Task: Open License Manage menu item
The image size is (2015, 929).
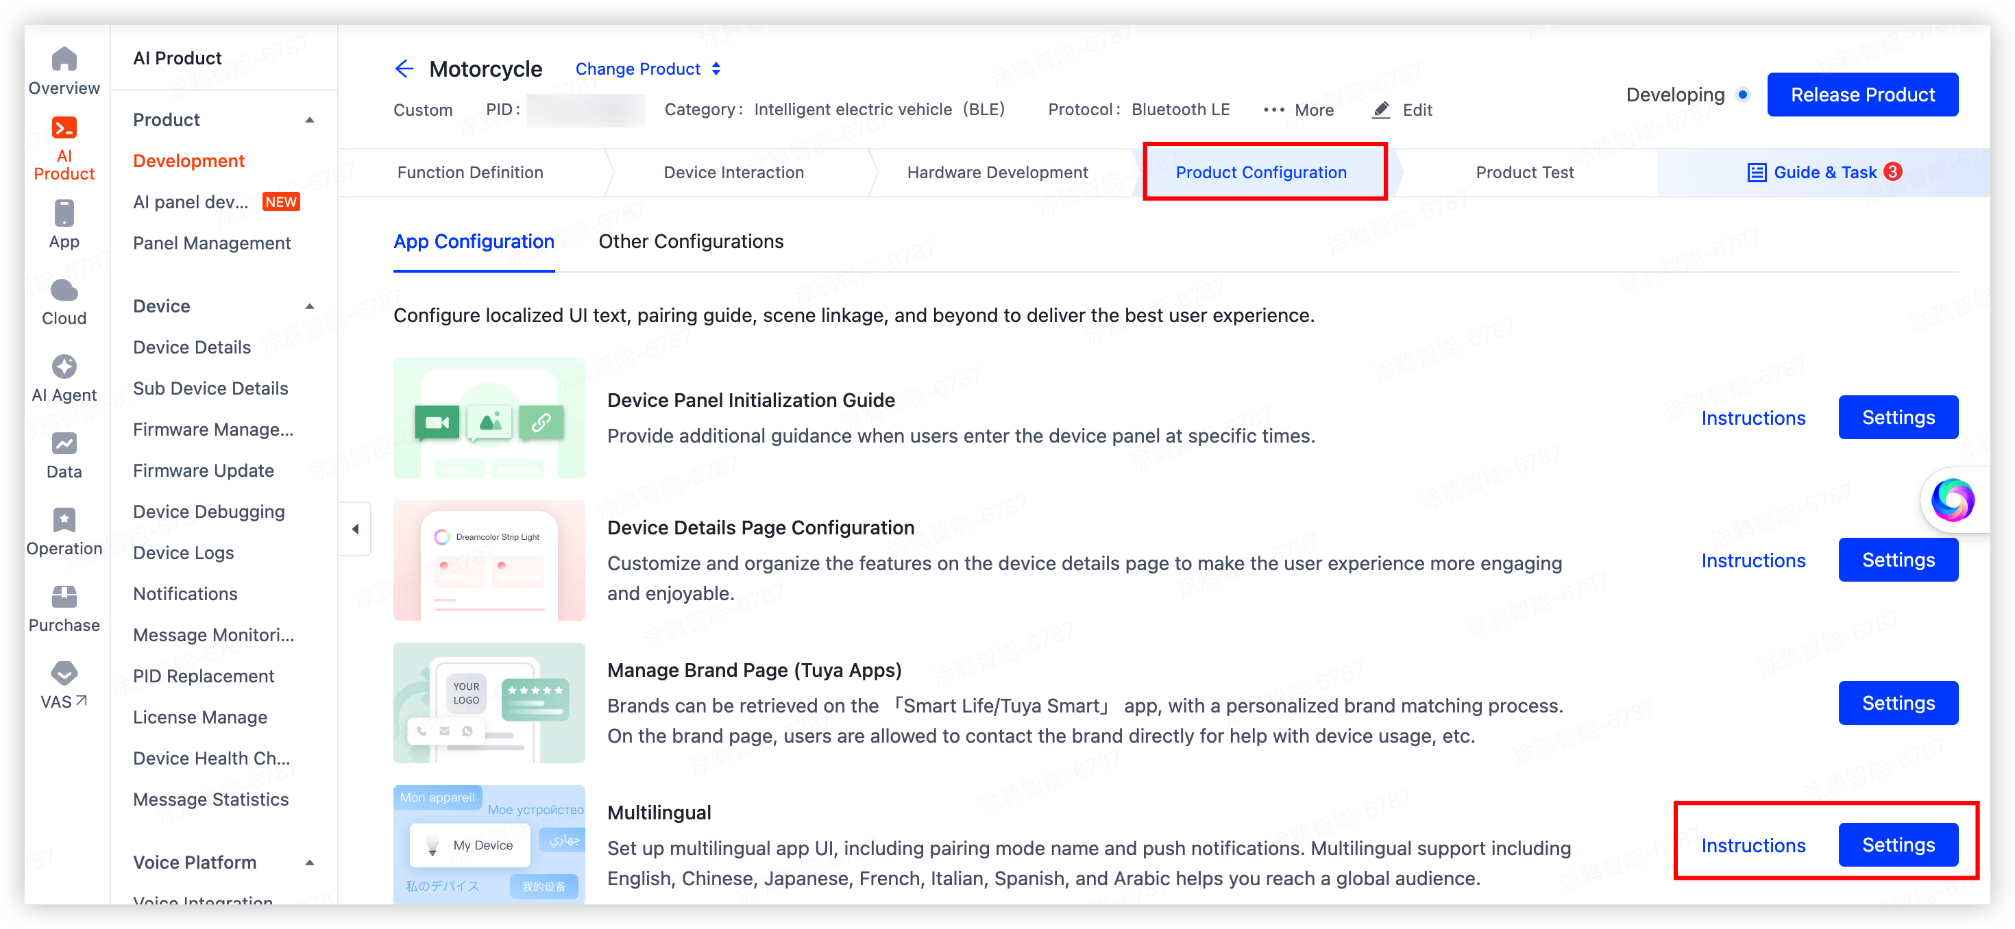Action: point(200,717)
